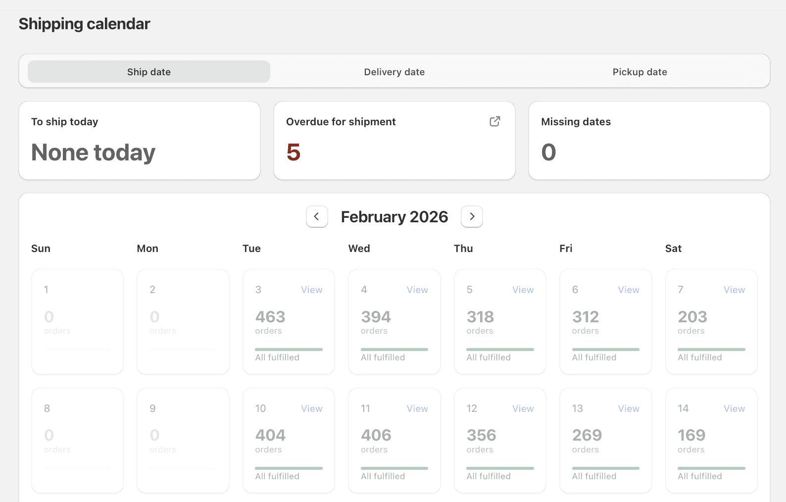Open the February 2 day cell
The height and width of the screenshot is (502, 786).
click(x=183, y=322)
